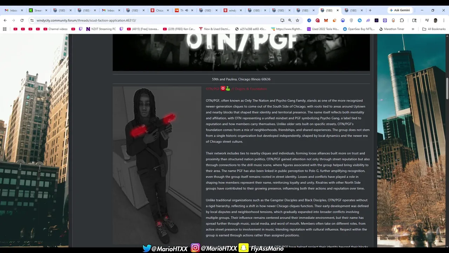Open the (229) (FREE) Ken Car bookmark
This screenshot has height=253, width=449.
pyautogui.click(x=179, y=29)
